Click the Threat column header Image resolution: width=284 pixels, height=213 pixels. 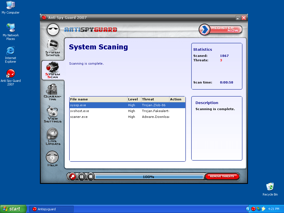[155, 99]
